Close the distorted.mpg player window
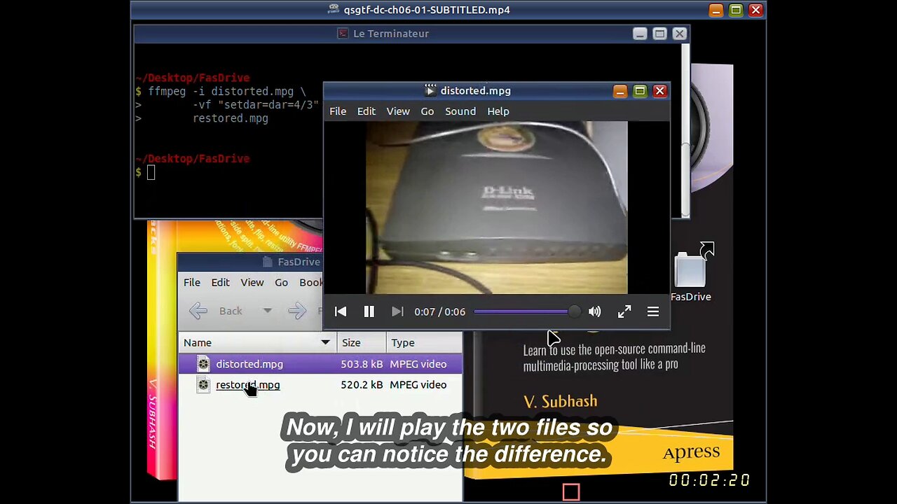This screenshot has height=504, width=897. pyautogui.click(x=659, y=91)
